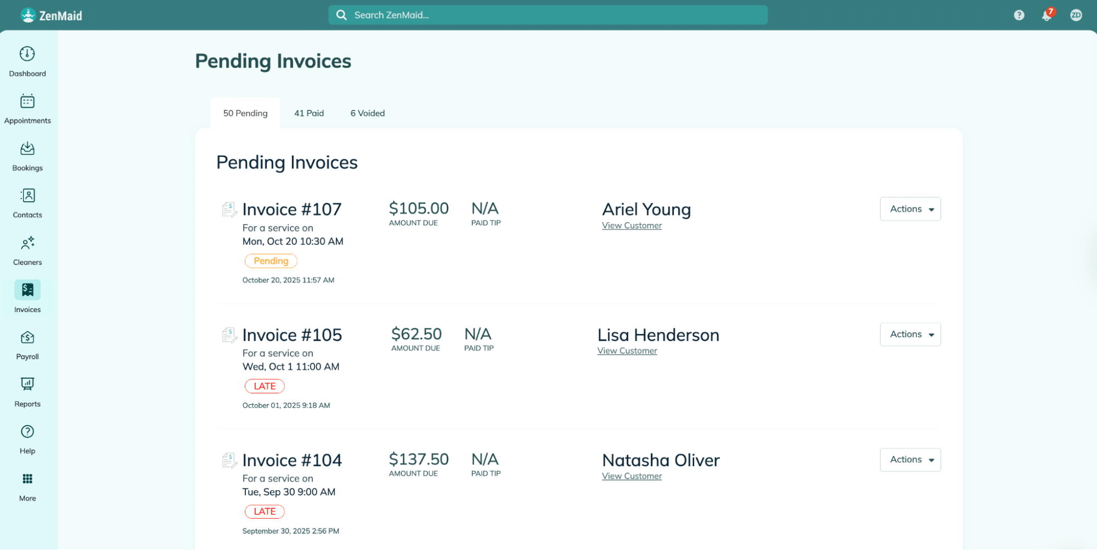Switch to the 6 Voided tab

[x=368, y=113]
